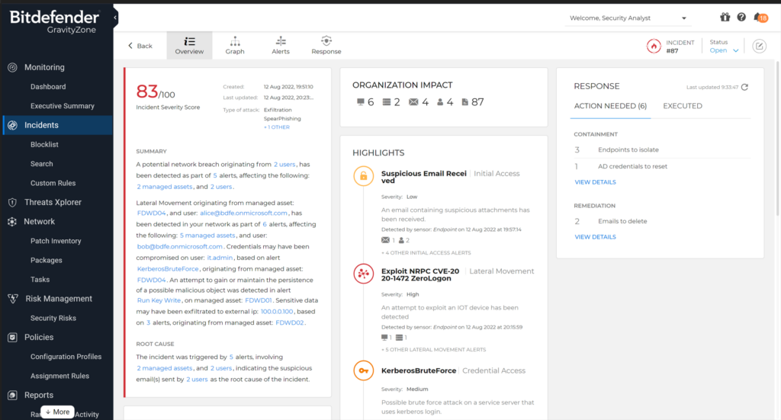The height and width of the screenshot is (420, 781).
Task: Expand the Welcome, Security Analyst dropdown
Action: (x=628, y=18)
